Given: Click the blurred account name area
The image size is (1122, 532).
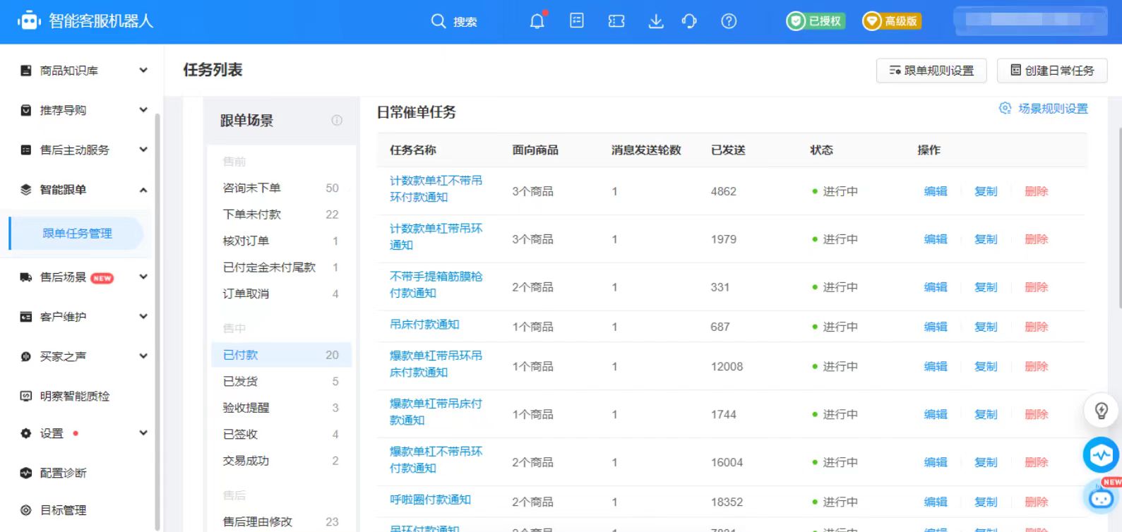Looking at the screenshot, I should pyautogui.click(x=1030, y=20).
